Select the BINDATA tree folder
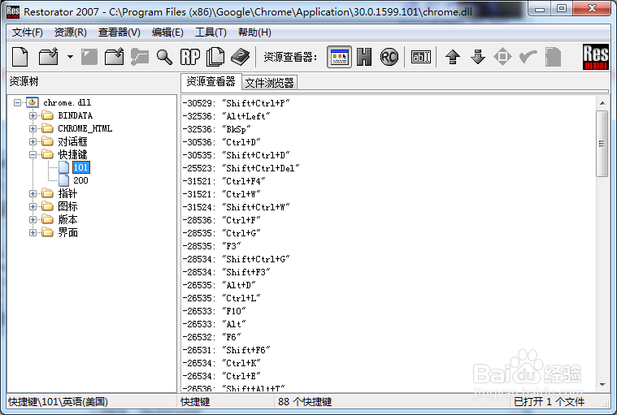The width and height of the screenshot is (617, 415). click(x=75, y=115)
